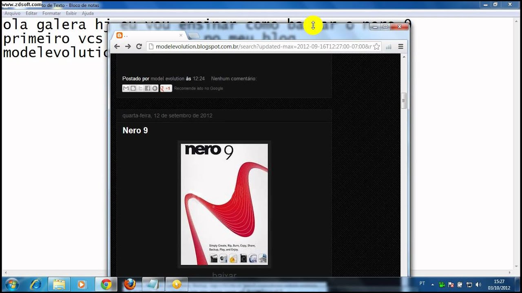
Task: Click Notepad horizontal scrollbar left arrow
Action: point(5,272)
